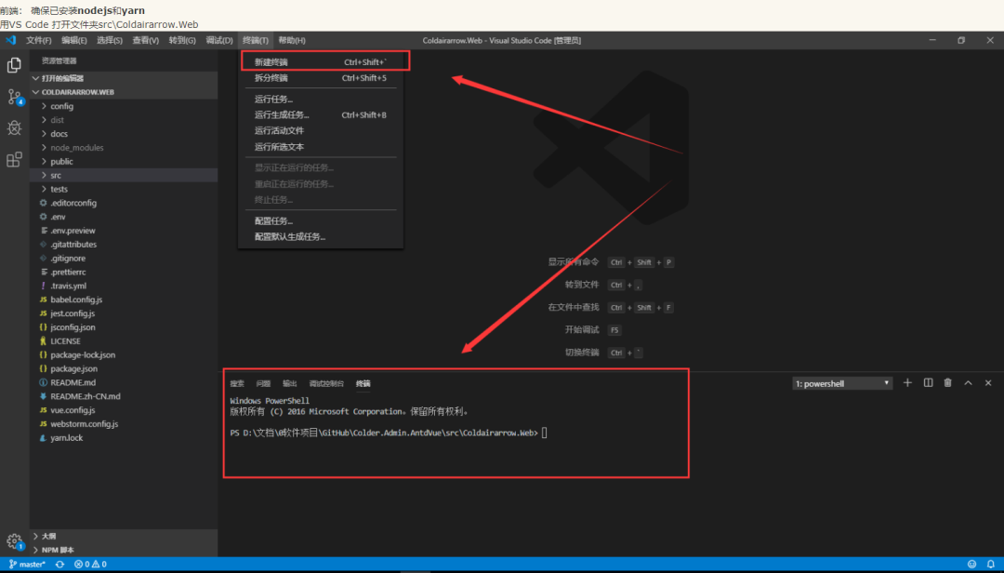
Task: Expand the NPM 脚本 section
Action: click(x=124, y=550)
